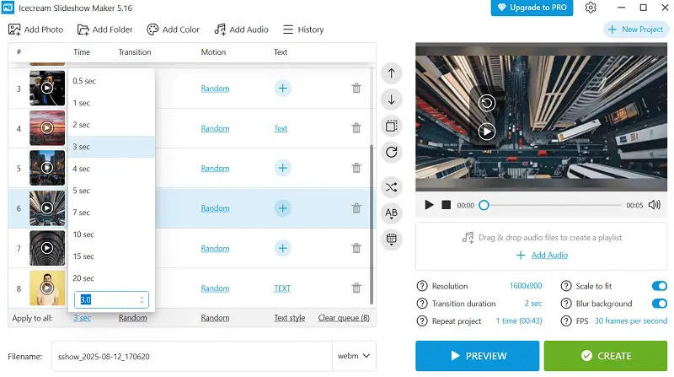Open the webm format dropdown
The width and height of the screenshot is (674, 377).
click(x=355, y=356)
